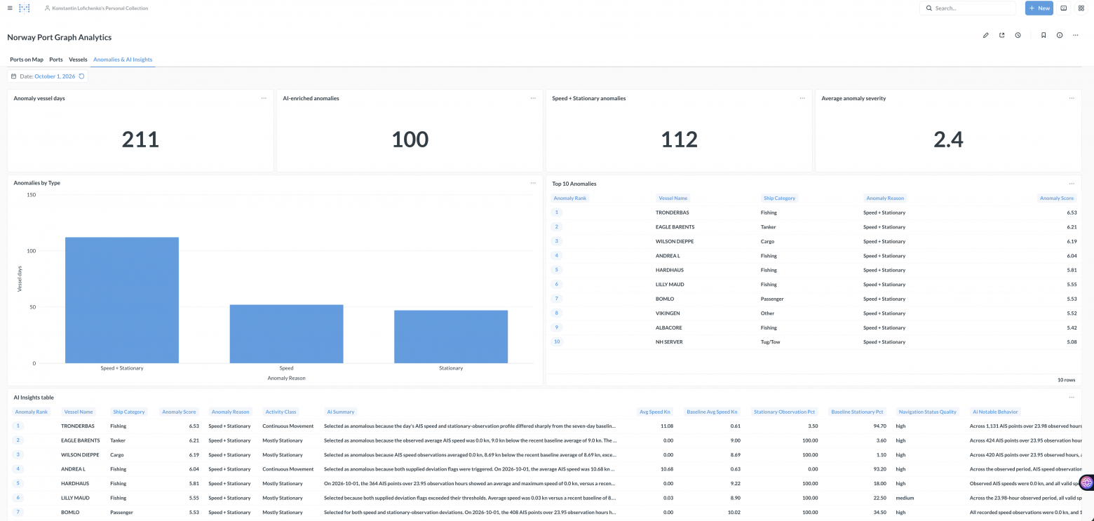Click the Speed bar in the chart
The height and width of the screenshot is (521, 1094).
tap(287, 334)
